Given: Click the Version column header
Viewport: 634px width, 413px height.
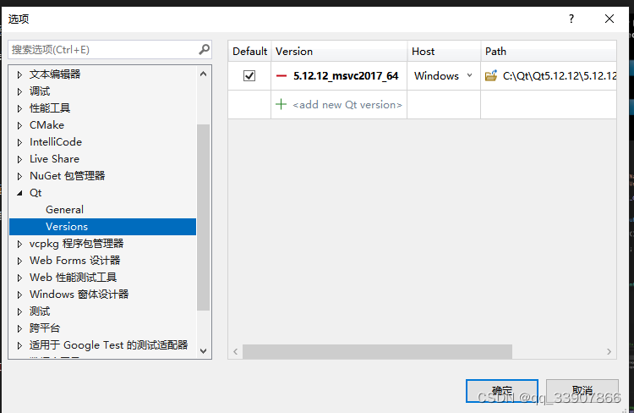Looking at the screenshot, I should pyautogui.click(x=339, y=52).
